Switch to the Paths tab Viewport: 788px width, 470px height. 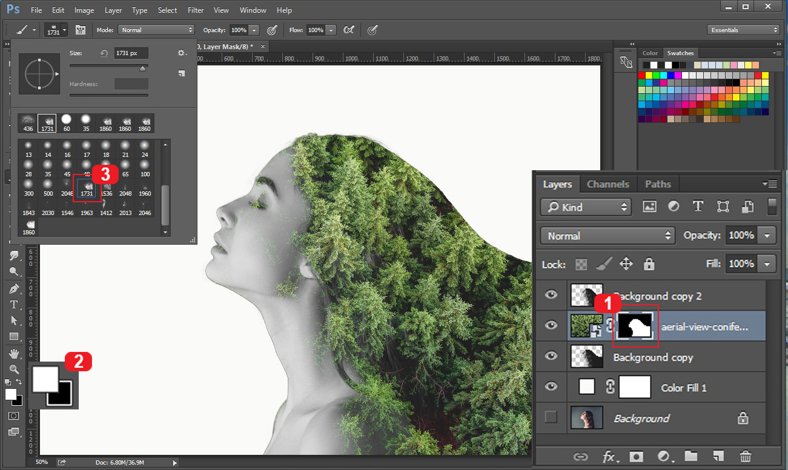tap(658, 184)
